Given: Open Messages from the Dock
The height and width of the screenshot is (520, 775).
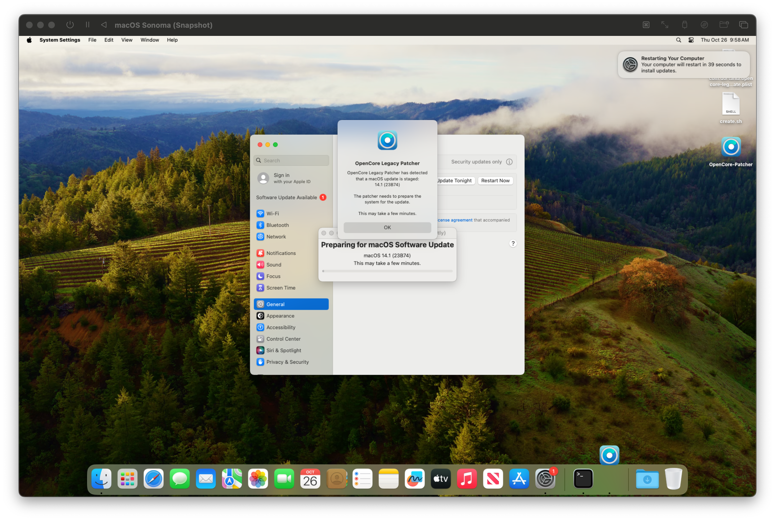Looking at the screenshot, I should pos(179,479).
